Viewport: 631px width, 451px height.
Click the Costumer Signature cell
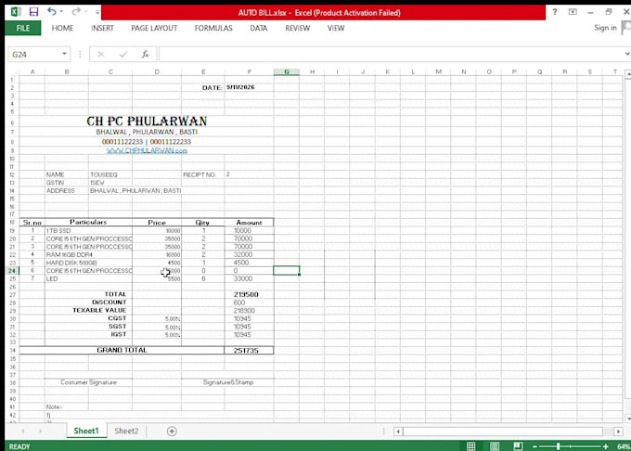tap(88, 382)
